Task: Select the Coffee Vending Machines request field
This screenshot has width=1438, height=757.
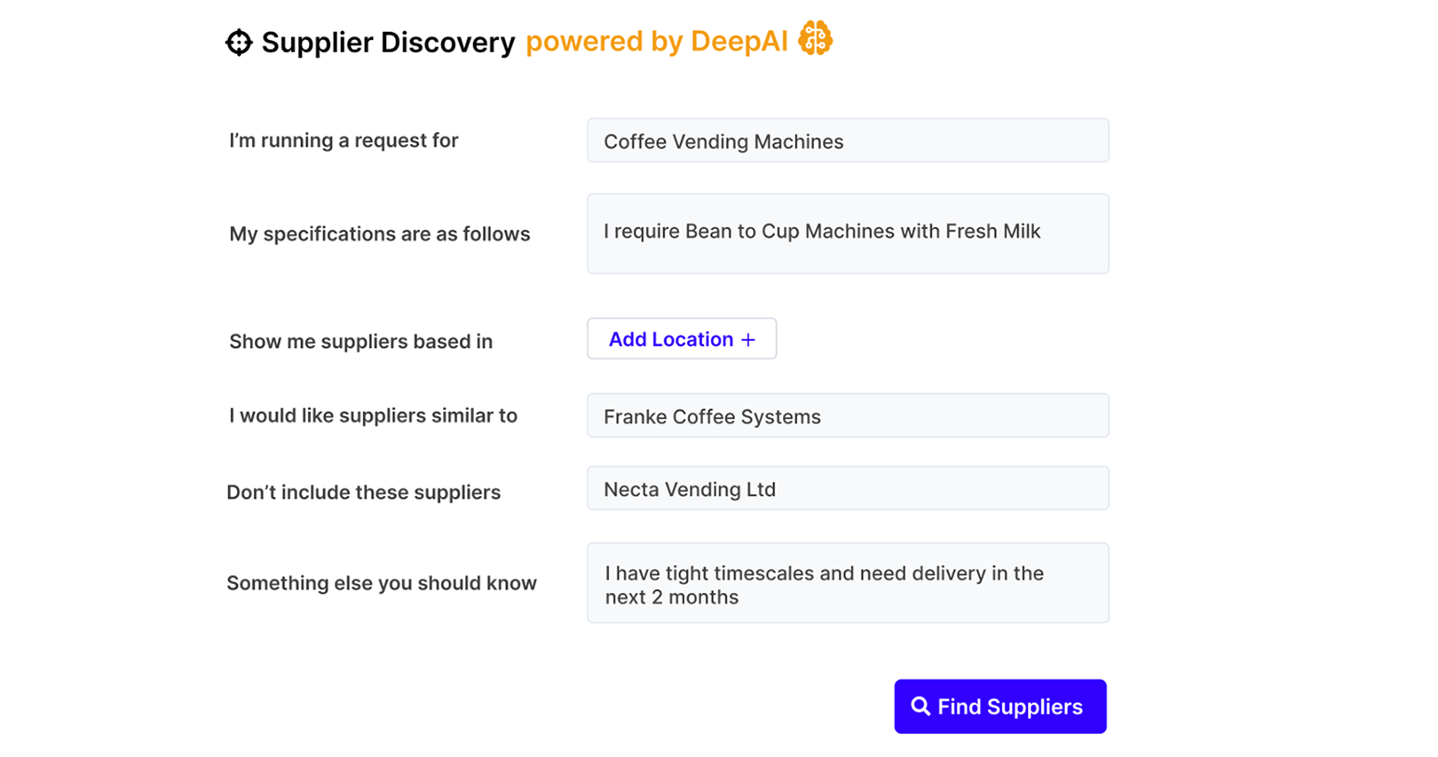Action: pos(848,140)
